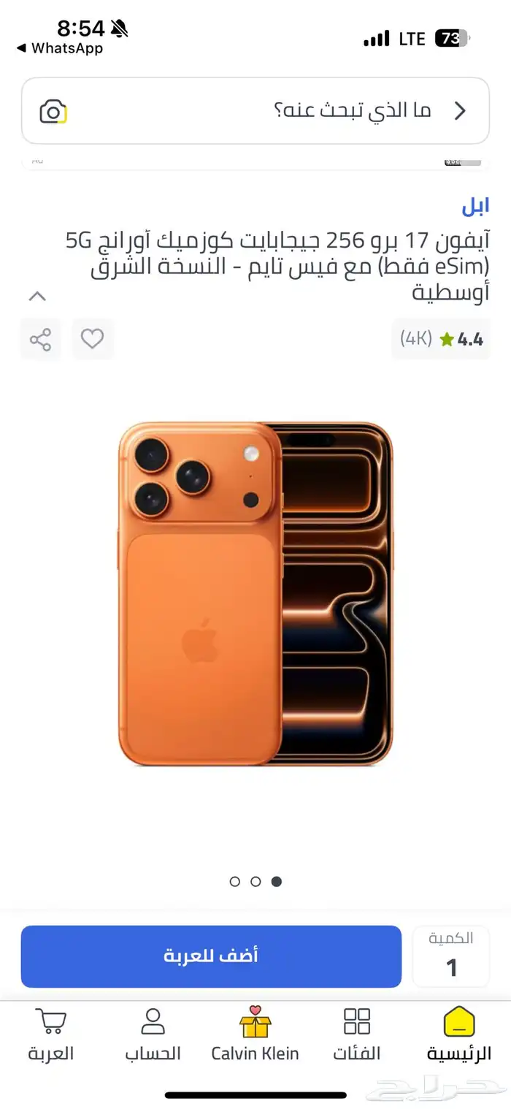The image size is (511, 1109).
Task: Tap the Calvin Klein gift box icon
Action: (x=255, y=1023)
